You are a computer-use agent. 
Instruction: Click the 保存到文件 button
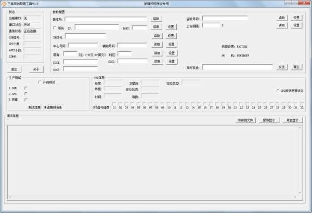tap(245, 120)
